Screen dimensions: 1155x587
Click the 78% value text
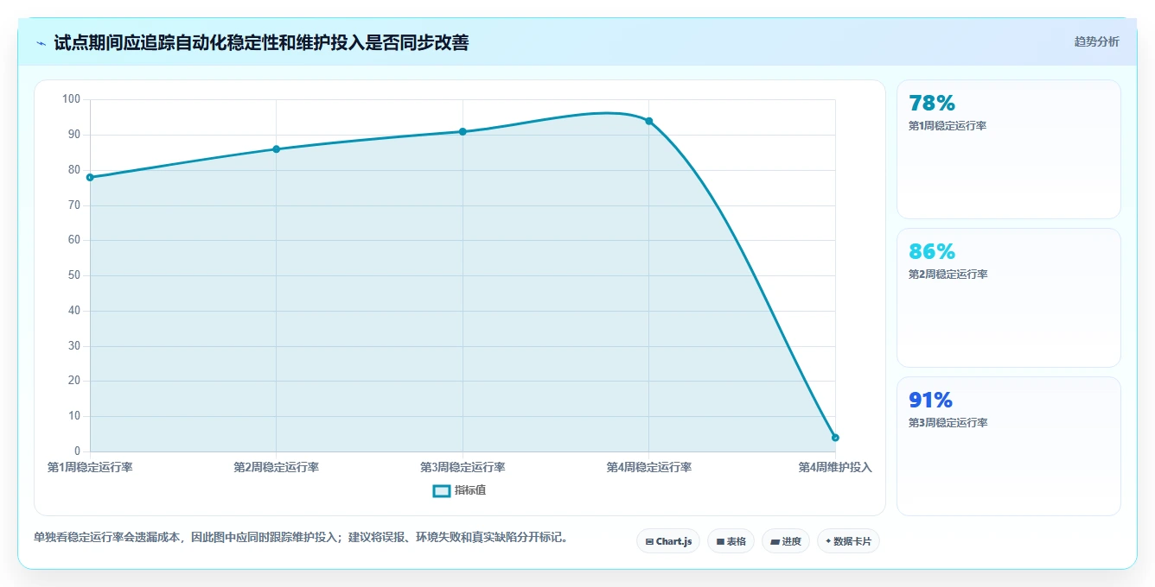[932, 104]
